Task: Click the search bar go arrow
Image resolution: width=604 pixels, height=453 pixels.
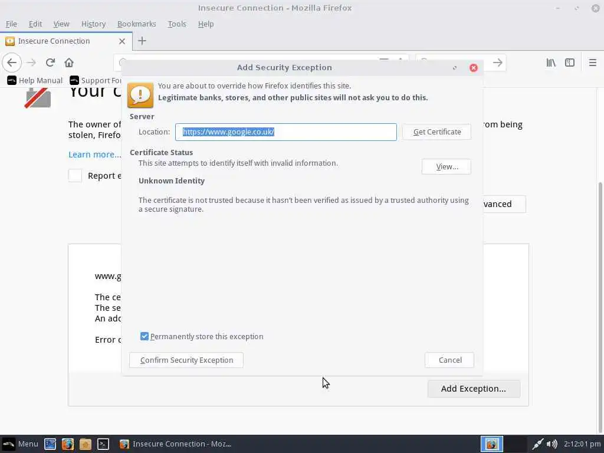Action: click(497, 63)
